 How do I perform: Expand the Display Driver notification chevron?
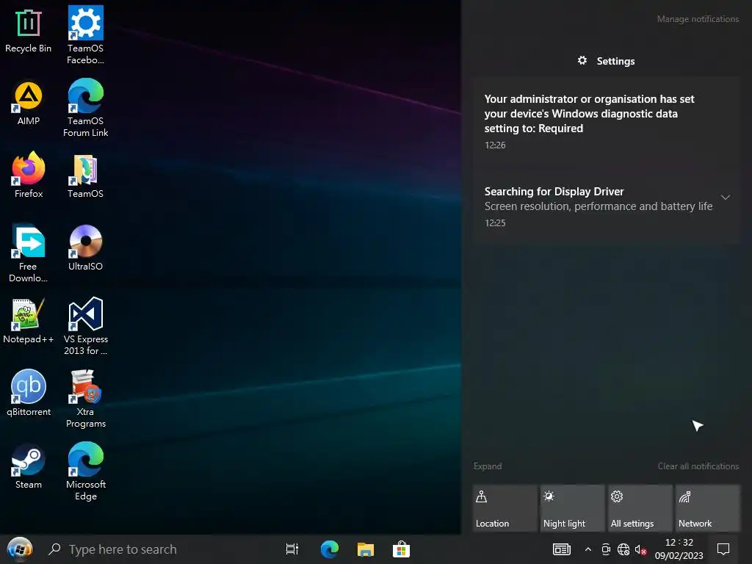click(x=725, y=197)
